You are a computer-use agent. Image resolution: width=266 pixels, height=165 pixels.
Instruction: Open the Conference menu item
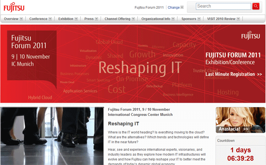(x=38, y=19)
